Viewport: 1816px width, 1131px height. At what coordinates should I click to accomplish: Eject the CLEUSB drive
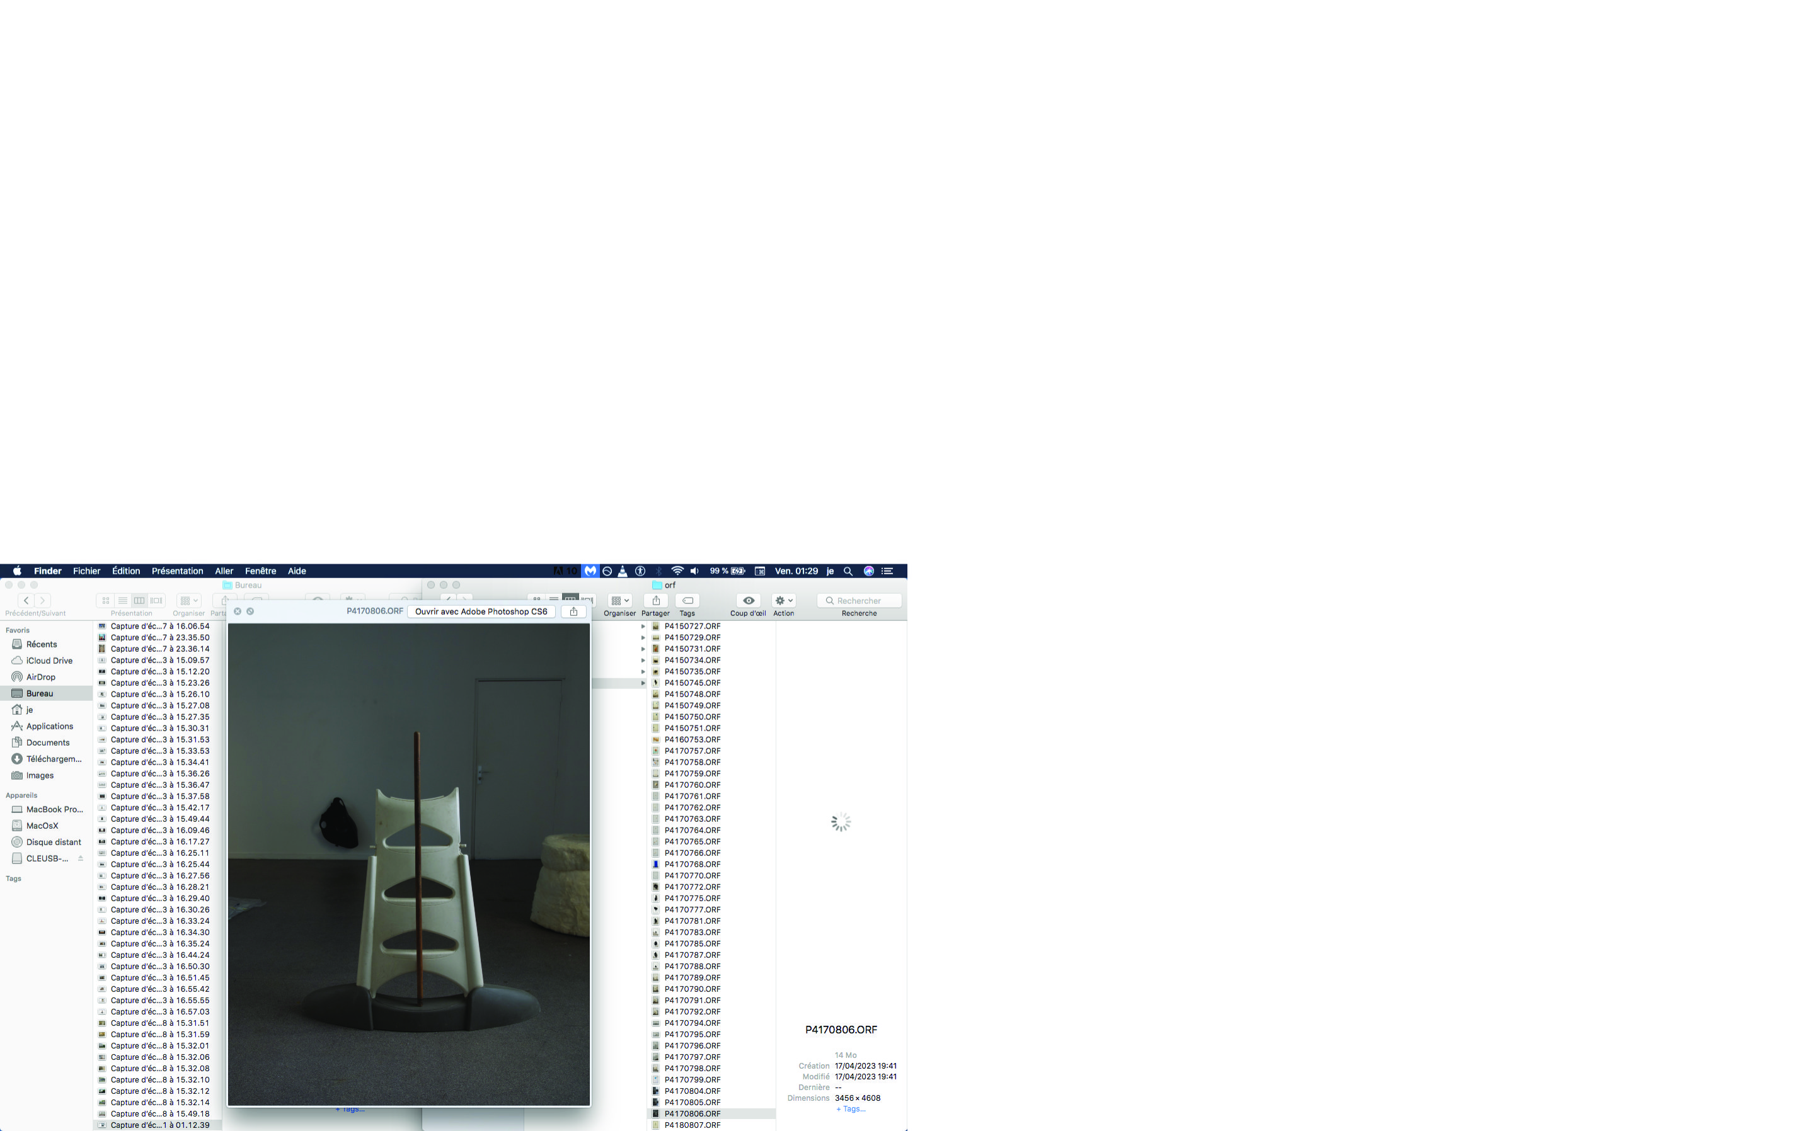(x=80, y=858)
